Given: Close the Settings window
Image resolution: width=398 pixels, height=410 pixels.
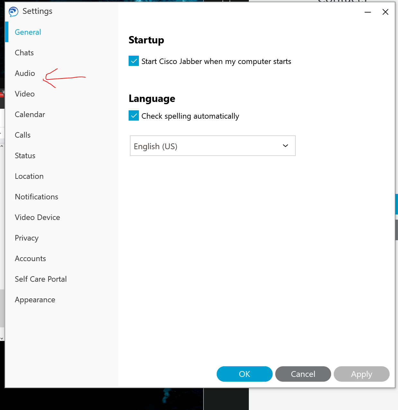Looking at the screenshot, I should [385, 12].
